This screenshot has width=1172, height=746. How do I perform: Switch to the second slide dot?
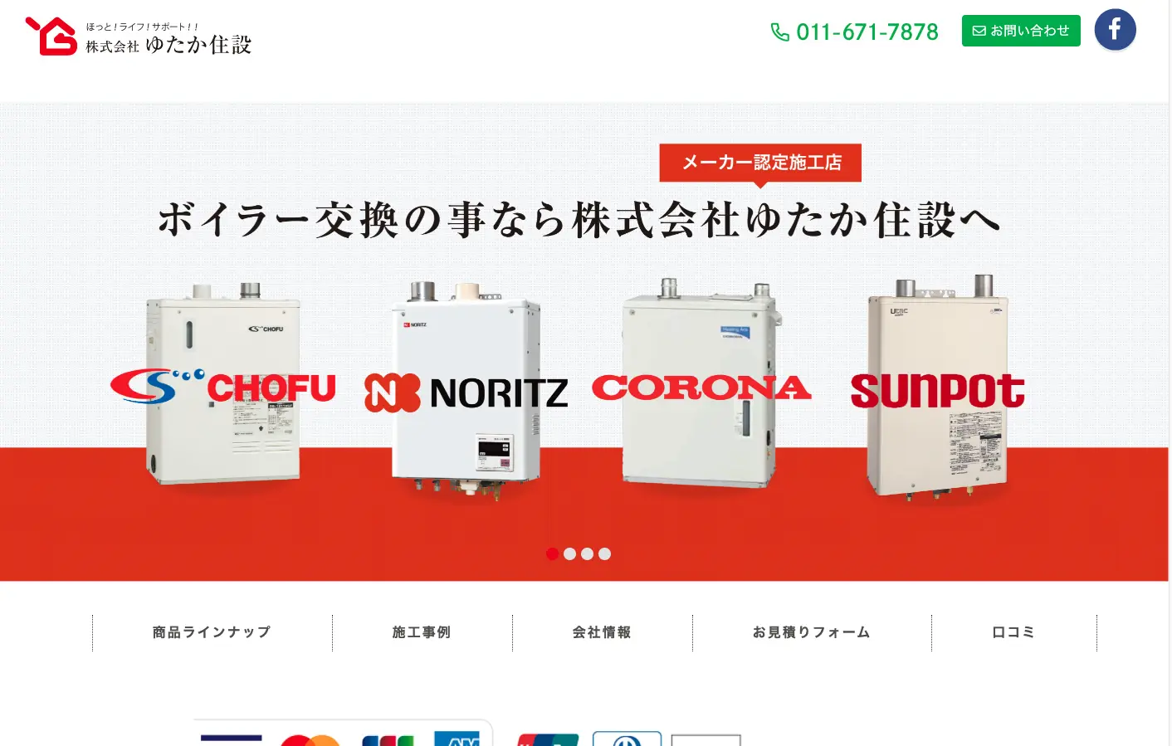[x=569, y=553]
